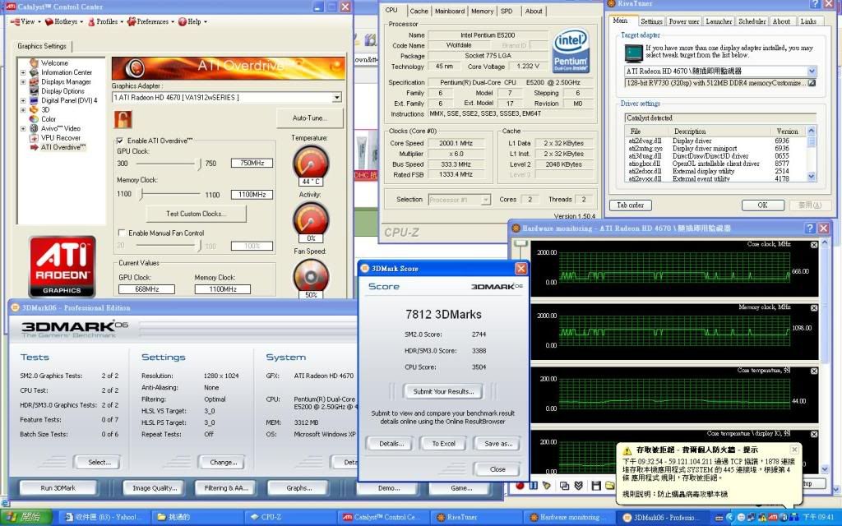
Task: Open the Profiles menu in Catalyst
Action: (x=105, y=21)
